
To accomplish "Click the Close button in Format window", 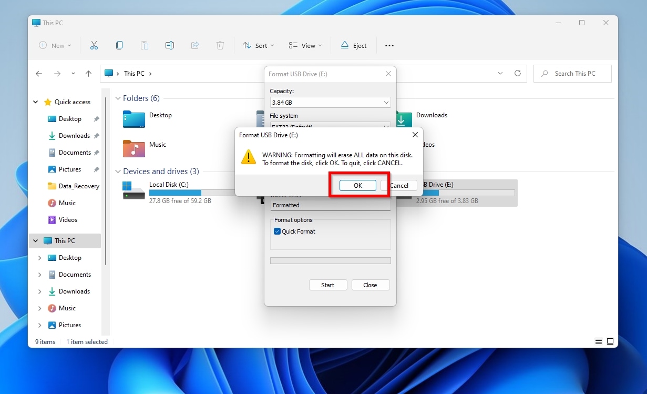I will (371, 285).
